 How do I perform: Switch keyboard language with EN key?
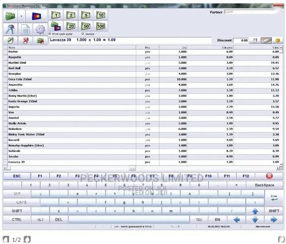[218, 219]
